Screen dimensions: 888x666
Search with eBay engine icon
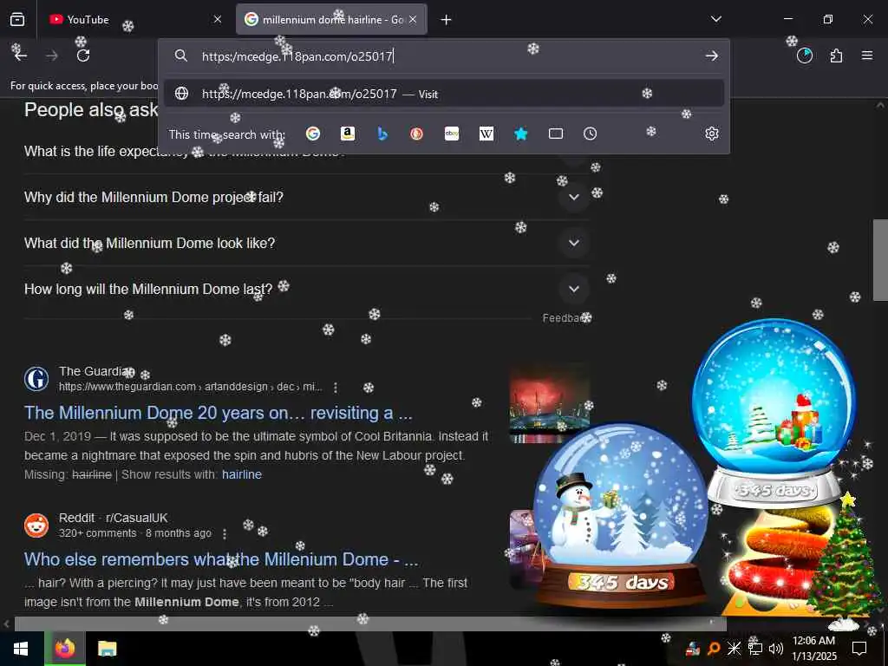coord(451,134)
